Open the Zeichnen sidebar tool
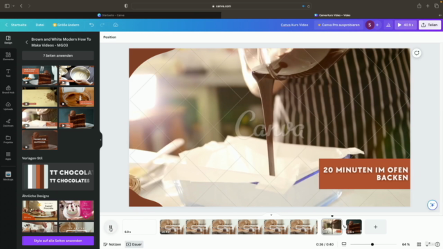 pos(8,123)
